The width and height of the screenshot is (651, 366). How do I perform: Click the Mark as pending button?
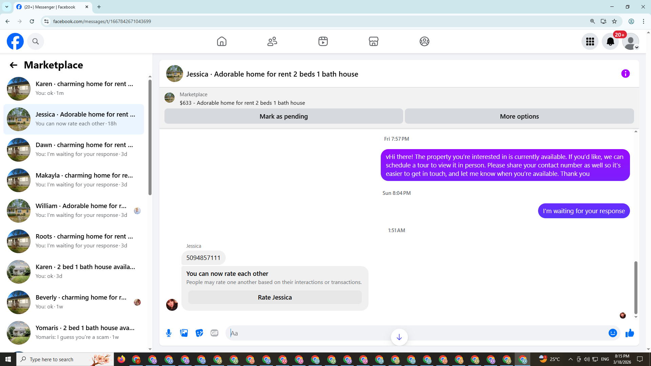tap(283, 116)
